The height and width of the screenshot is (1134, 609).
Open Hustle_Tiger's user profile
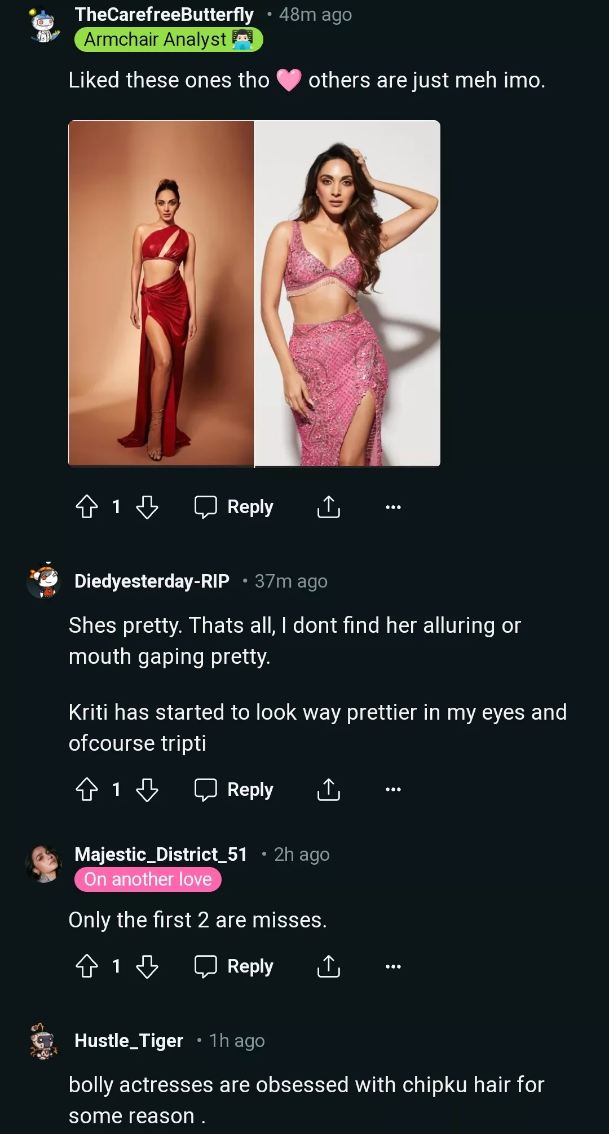click(x=129, y=1040)
